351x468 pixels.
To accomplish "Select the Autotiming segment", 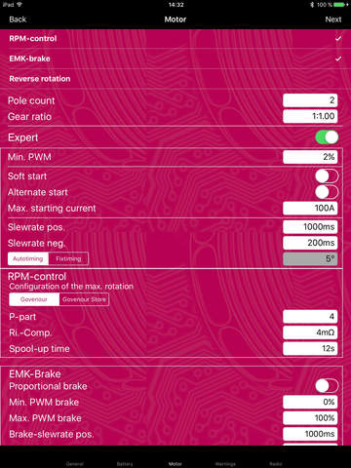I will [28, 258].
